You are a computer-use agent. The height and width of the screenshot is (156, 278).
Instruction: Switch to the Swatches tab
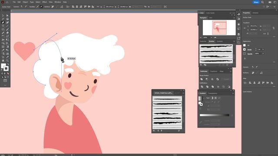(203, 42)
